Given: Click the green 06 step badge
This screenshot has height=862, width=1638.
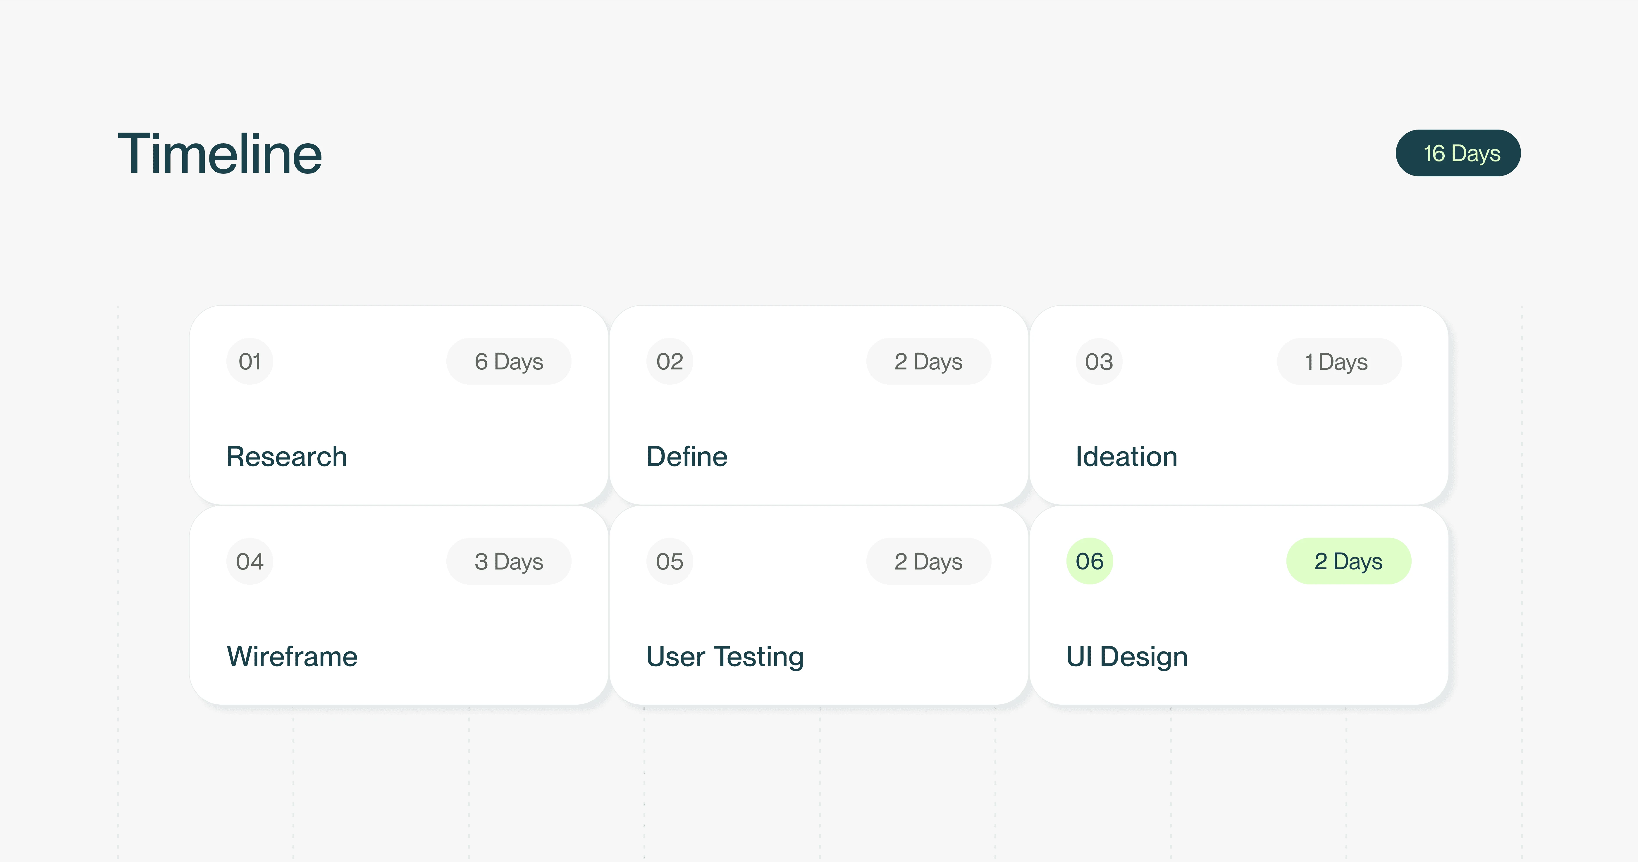Looking at the screenshot, I should click(x=1089, y=561).
